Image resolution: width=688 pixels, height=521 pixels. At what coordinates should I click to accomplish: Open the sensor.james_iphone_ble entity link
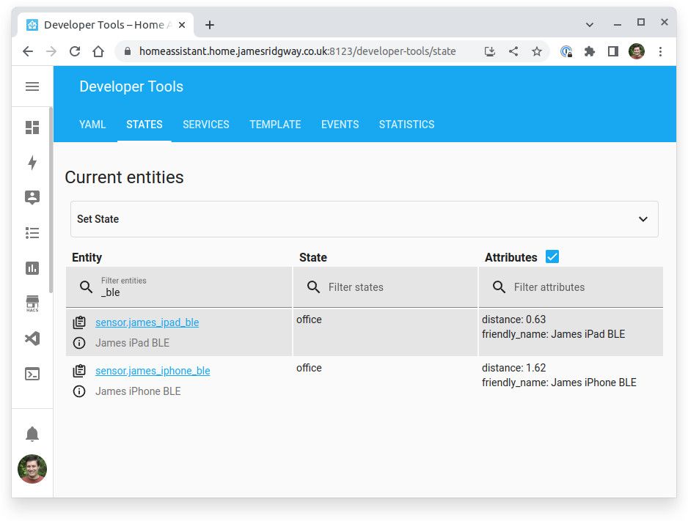click(152, 371)
